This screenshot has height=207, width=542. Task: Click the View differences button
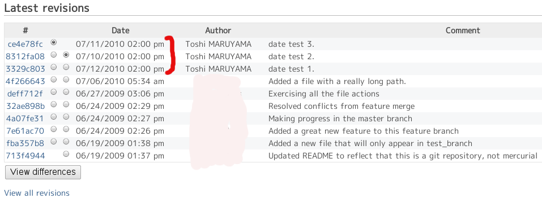click(43, 172)
